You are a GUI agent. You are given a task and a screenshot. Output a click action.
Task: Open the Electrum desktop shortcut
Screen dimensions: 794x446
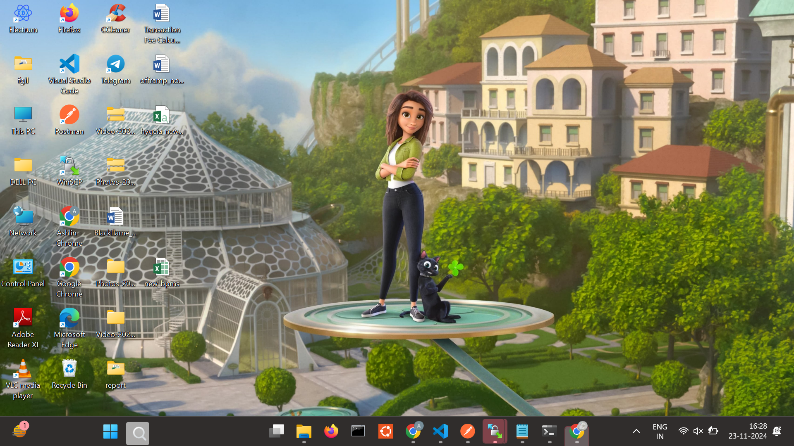23,19
